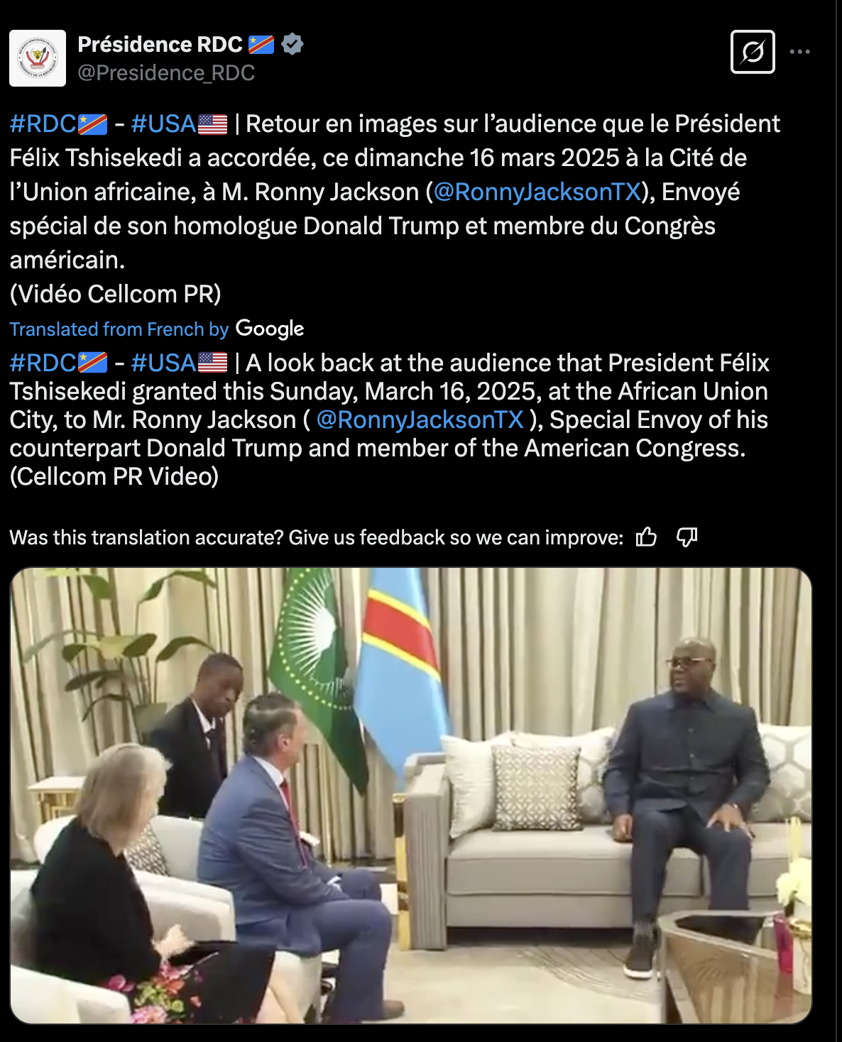
Task: Click the US flag emoji after #USA in French text
Action: pyautogui.click(x=212, y=125)
